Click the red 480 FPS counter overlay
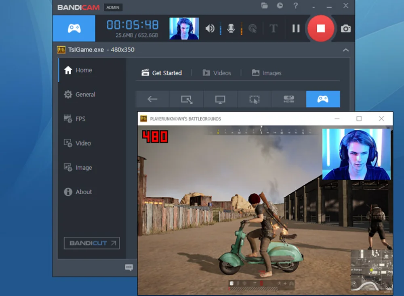 pos(155,137)
